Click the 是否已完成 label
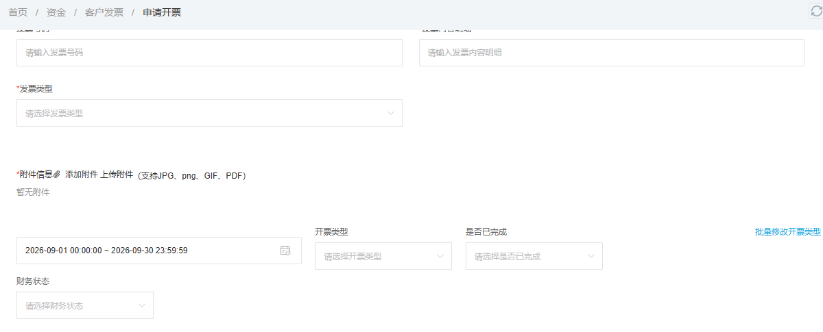Image resolution: width=823 pixels, height=332 pixels. tap(486, 232)
